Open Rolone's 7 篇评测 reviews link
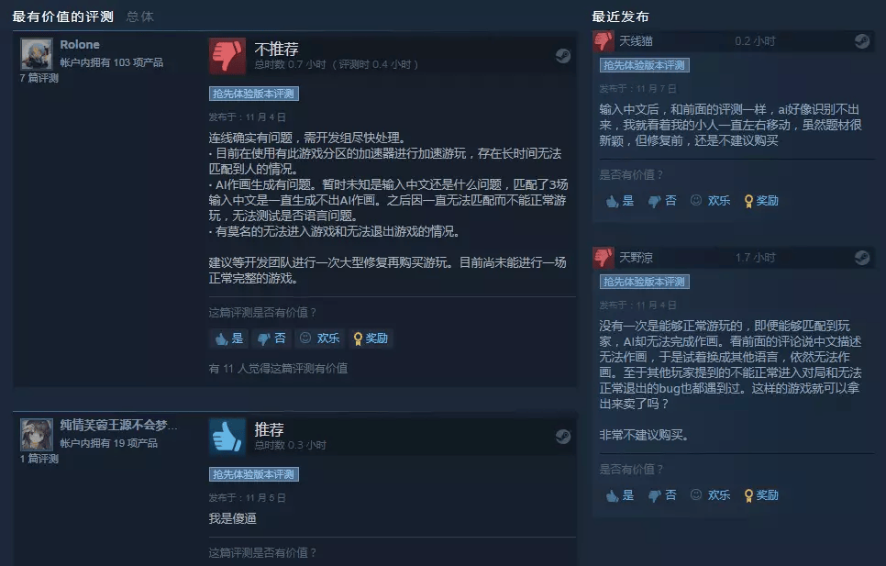This screenshot has height=566, width=886. 39,78
